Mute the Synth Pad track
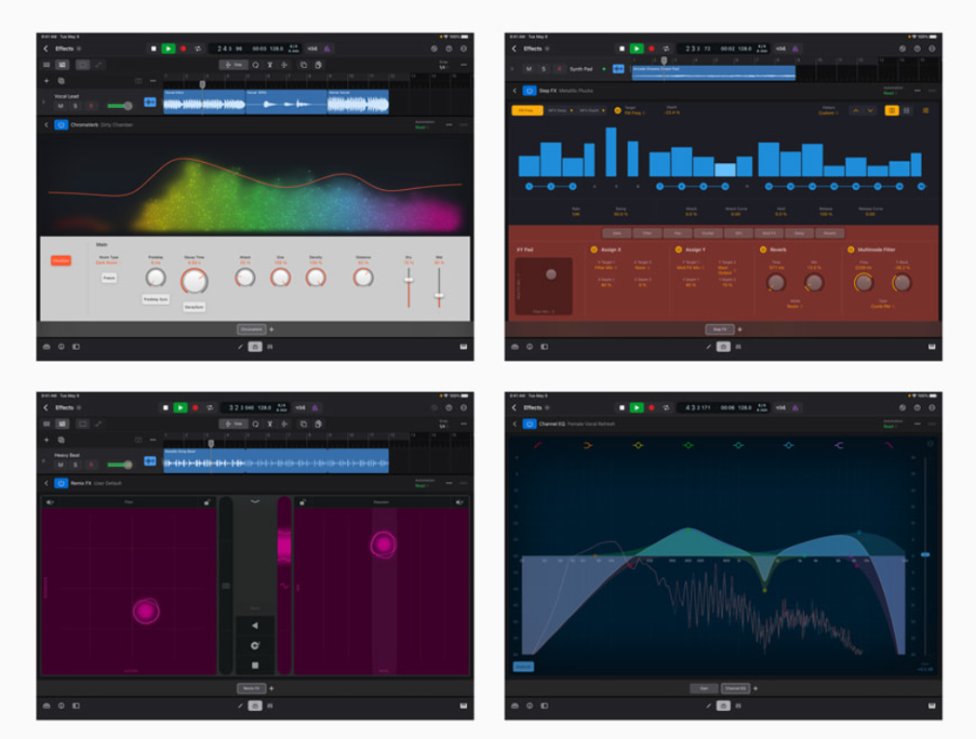Viewport: 976px width, 739px height. 529,69
